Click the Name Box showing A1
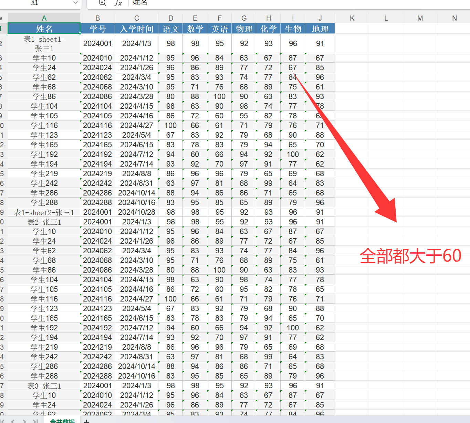Image resolution: width=470 pixels, height=423 pixels. 34,3
